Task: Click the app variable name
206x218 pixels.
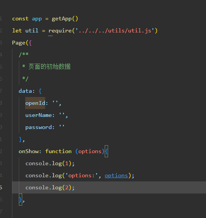Action: (37, 19)
